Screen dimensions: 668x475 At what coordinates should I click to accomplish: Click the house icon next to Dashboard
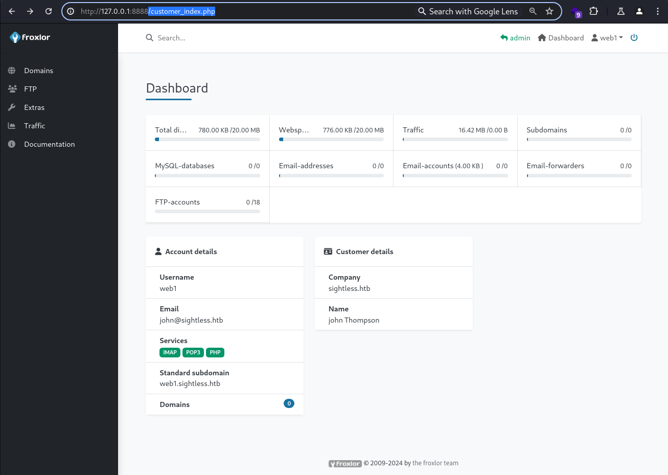[x=542, y=38]
